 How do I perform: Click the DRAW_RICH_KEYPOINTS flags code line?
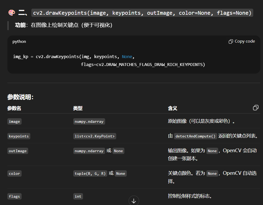pos(143,64)
